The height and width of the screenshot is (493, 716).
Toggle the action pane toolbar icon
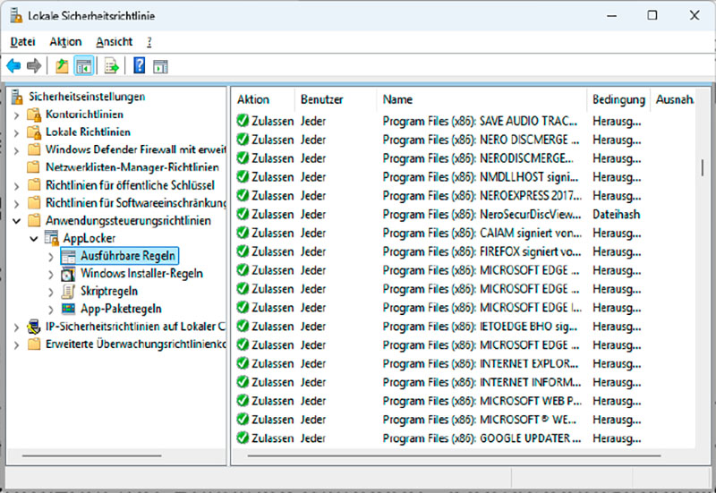[160, 65]
